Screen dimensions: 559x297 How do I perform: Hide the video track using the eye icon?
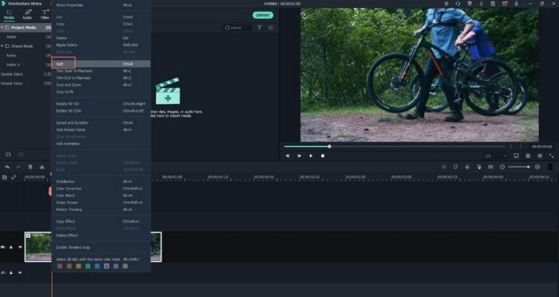(20, 247)
